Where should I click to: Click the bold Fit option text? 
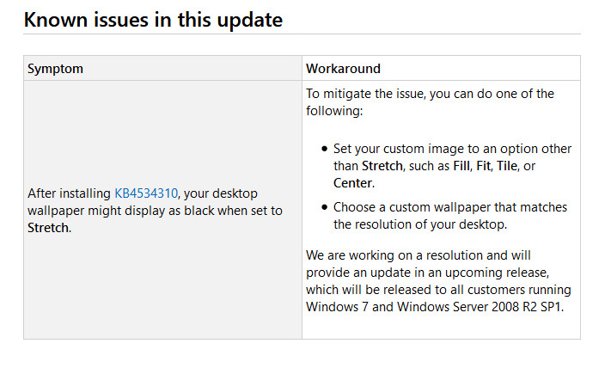coord(484,166)
